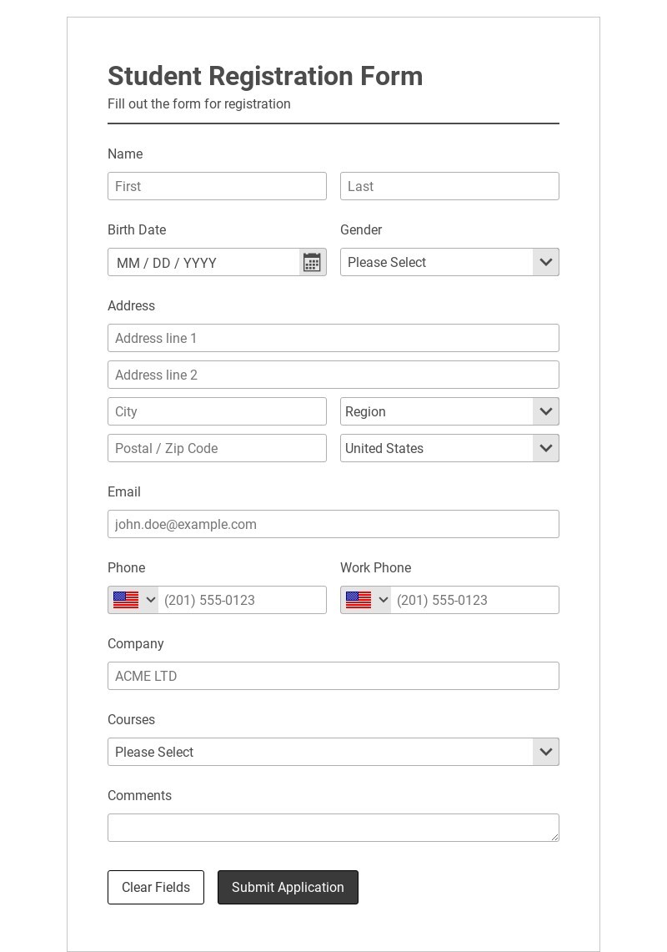This screenshot has height=952, width=667.
Task: Open the United States country dropdown
Action: (x=449, y=448)
